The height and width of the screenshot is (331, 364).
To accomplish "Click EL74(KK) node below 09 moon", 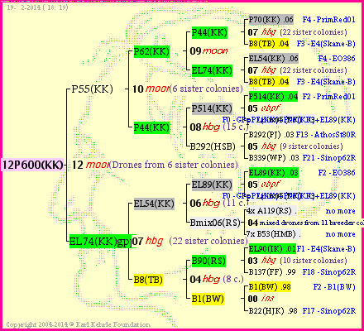I will (x=212, y=70).
